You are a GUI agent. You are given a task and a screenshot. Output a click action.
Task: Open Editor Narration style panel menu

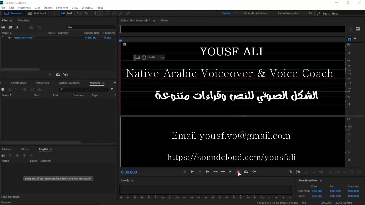154,20
